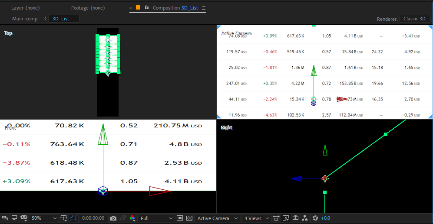Toggle mask and shape path visibility
The image size is (433, 224).
point(73,218)
